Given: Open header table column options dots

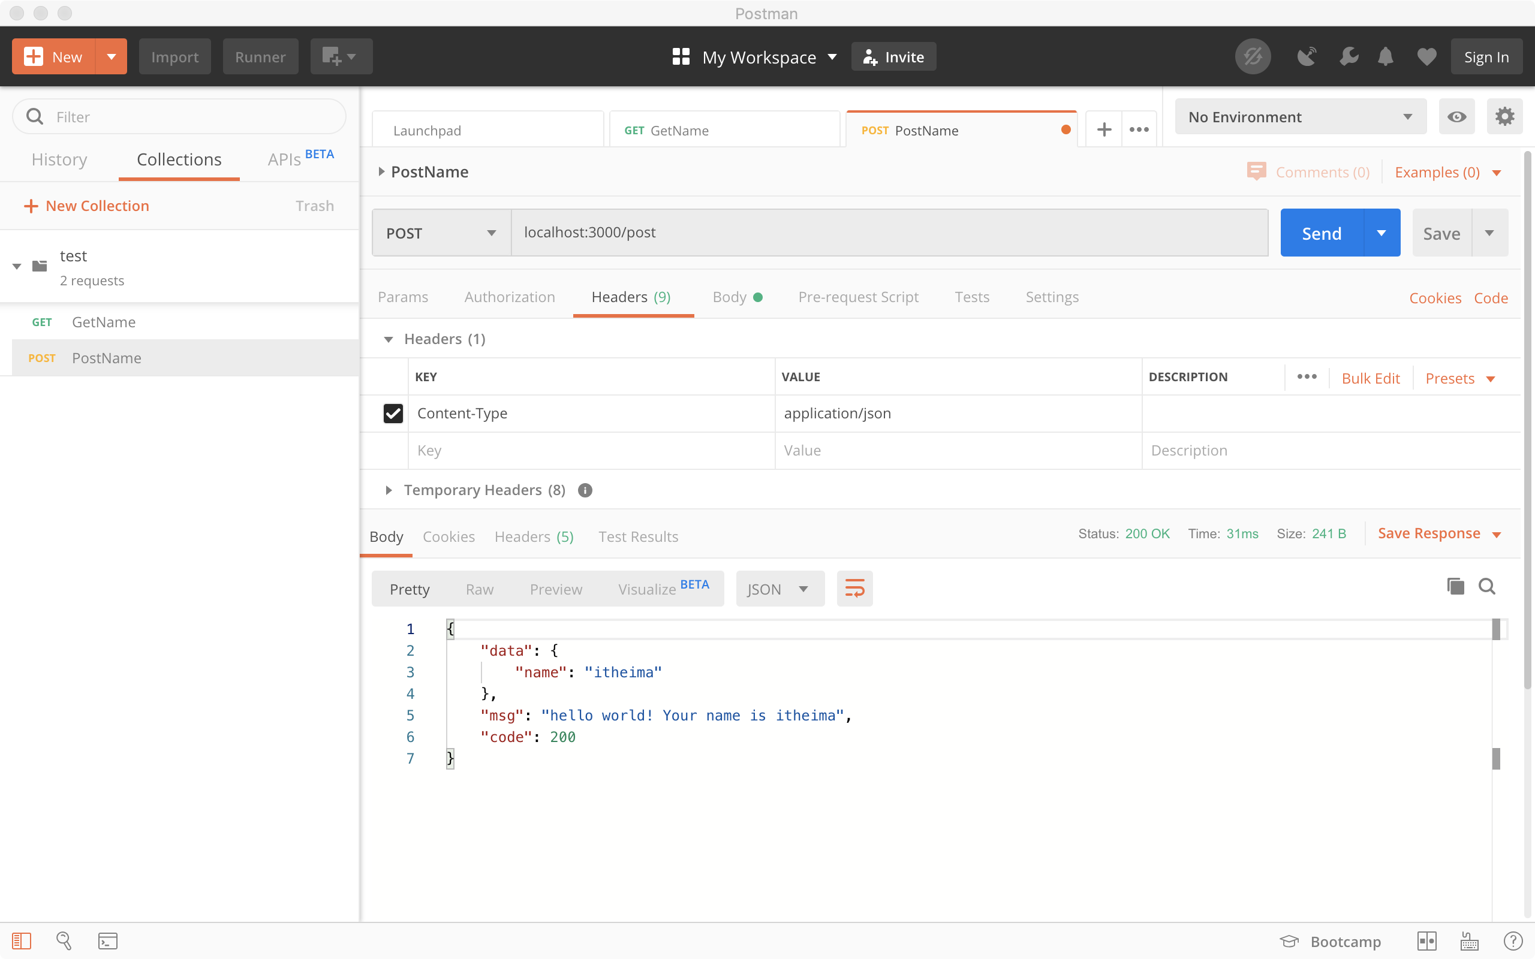Looking at the screenshot, I should coord(1307,377).
